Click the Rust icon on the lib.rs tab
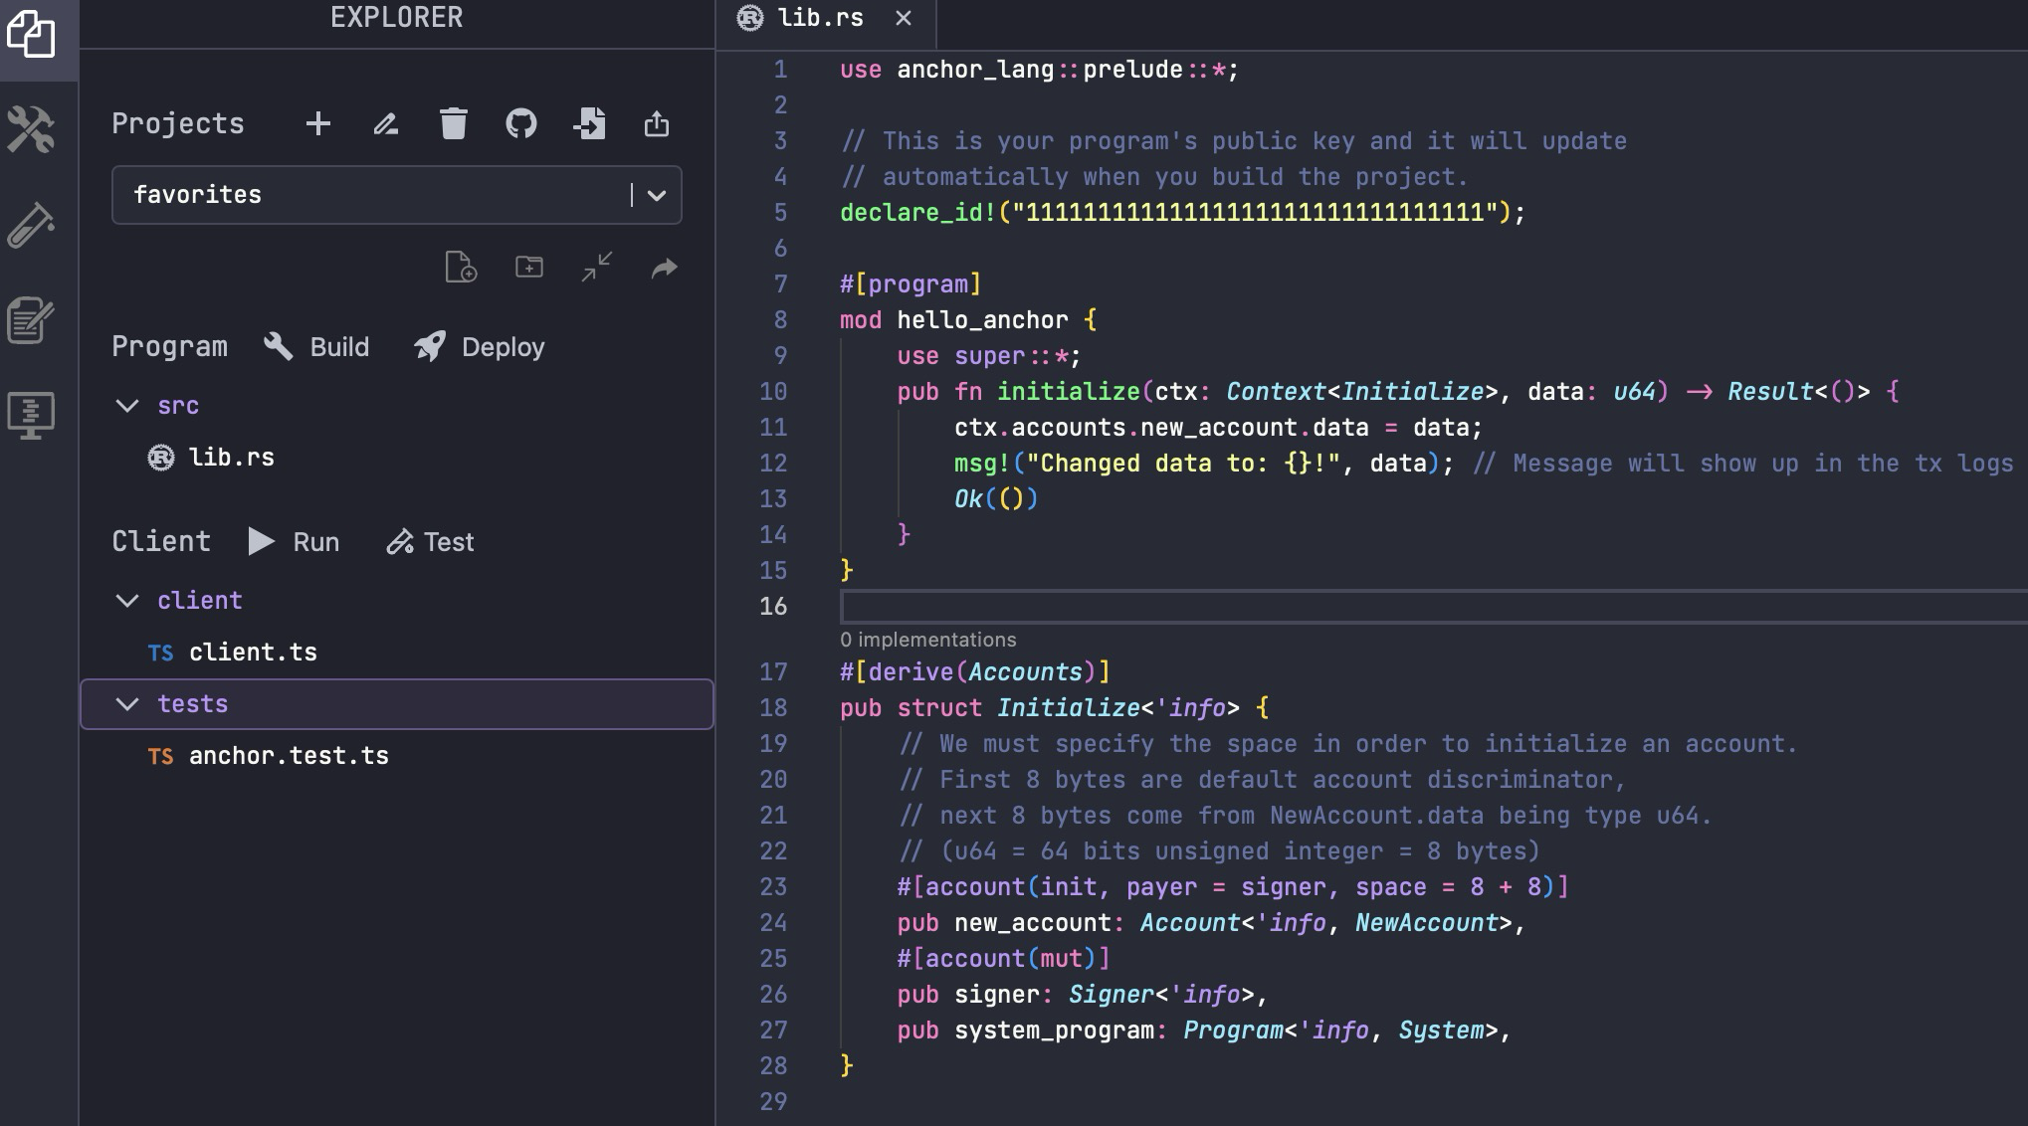2028x1126 pixels. click(x=750, y=18)
